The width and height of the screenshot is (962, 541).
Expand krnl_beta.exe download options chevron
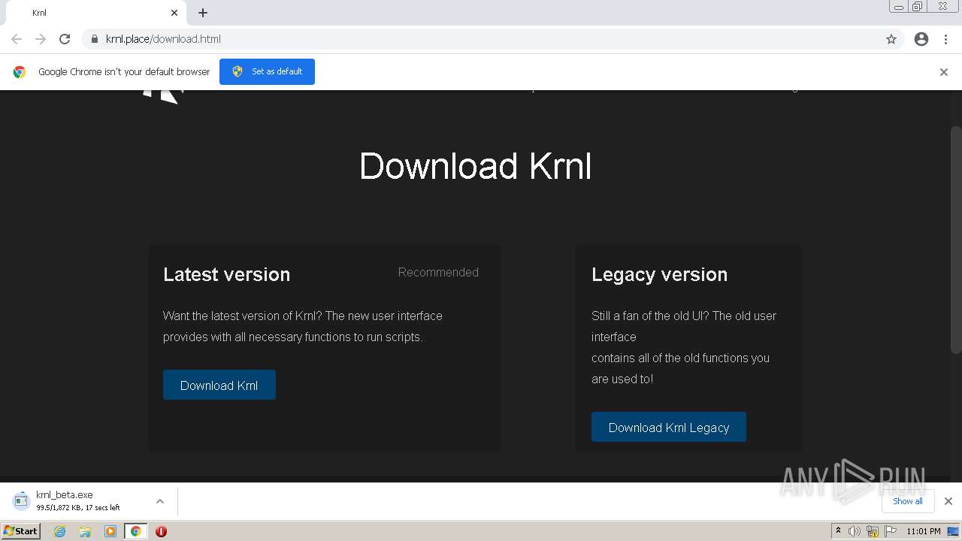[160, 501]
